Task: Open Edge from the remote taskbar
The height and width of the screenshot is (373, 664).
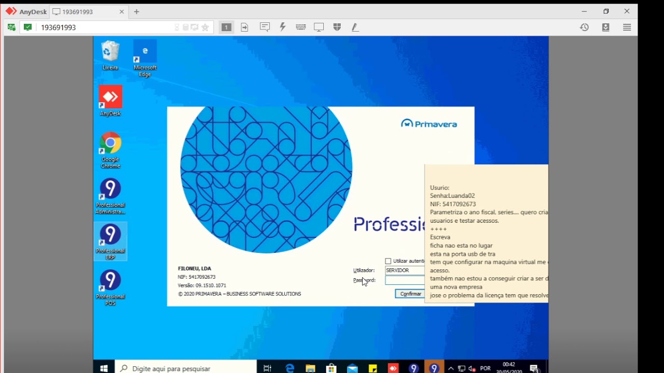Action: tap(289, 368)
